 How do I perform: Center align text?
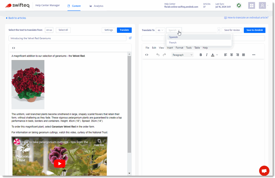pyautogui.click(x=232, y=55)
